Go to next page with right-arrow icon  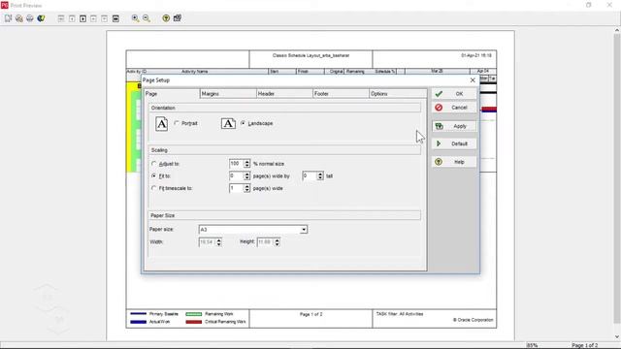(82, 18)
